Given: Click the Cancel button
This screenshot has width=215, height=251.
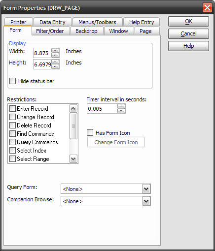Looking at the screenshot, I should point(188,33).
